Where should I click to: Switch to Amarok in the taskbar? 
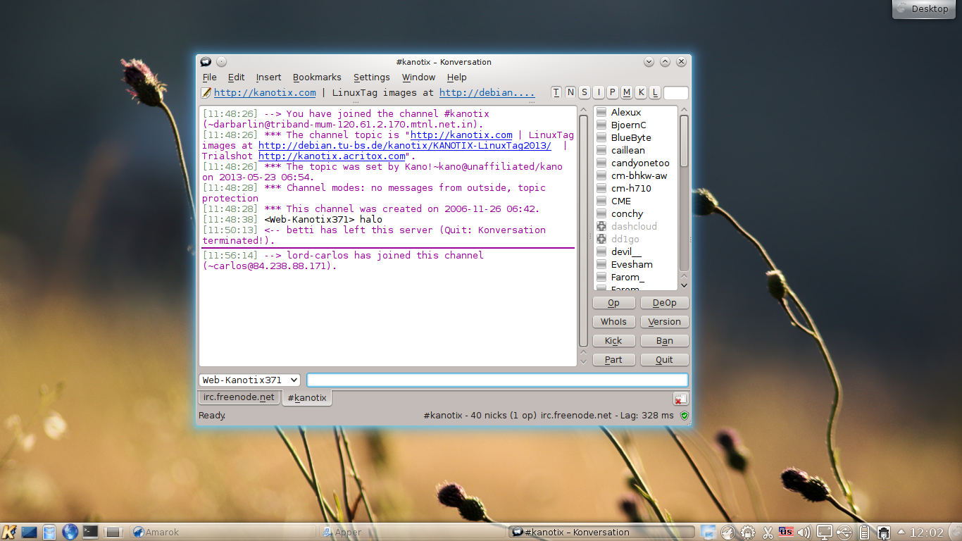click(x=223, y=533)
